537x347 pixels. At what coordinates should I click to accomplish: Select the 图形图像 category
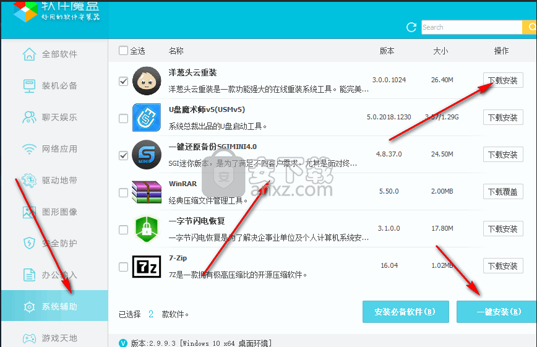pos(54,212)
